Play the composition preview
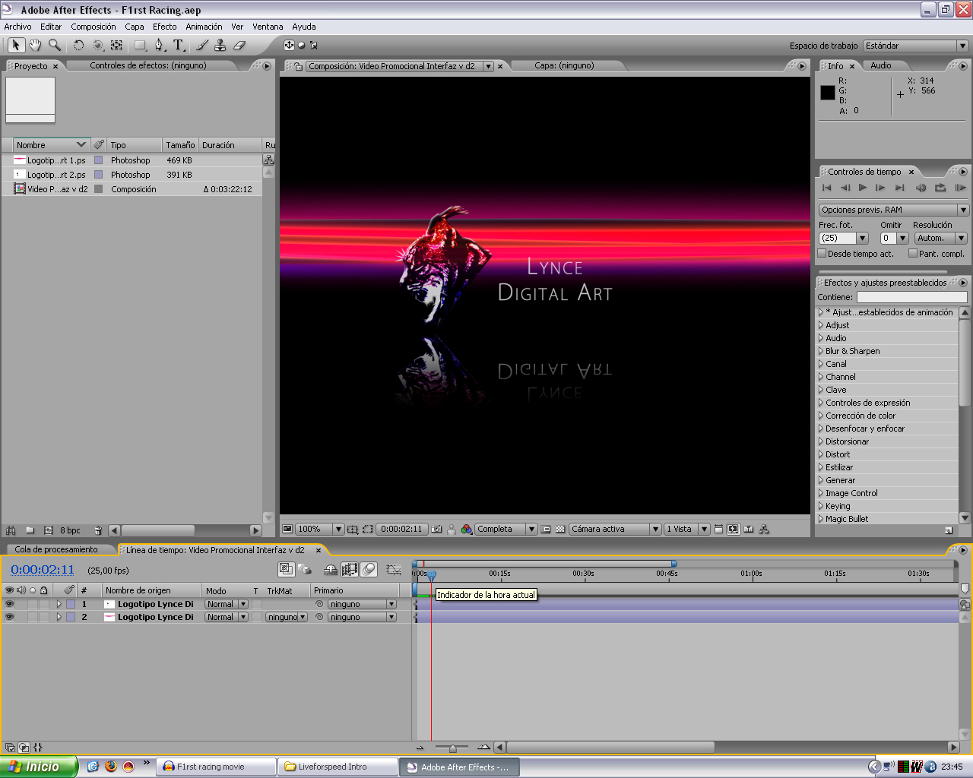973x778 pixels. [x=863, y=188]
